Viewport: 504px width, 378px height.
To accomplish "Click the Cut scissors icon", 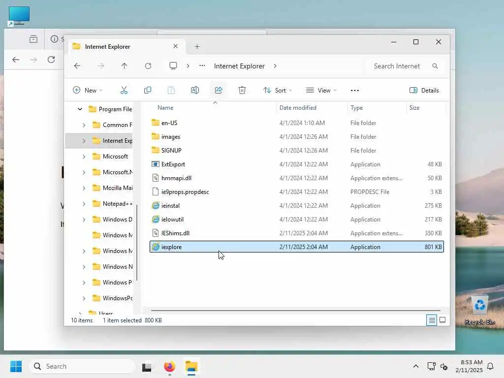I will (x=124, y=91).
